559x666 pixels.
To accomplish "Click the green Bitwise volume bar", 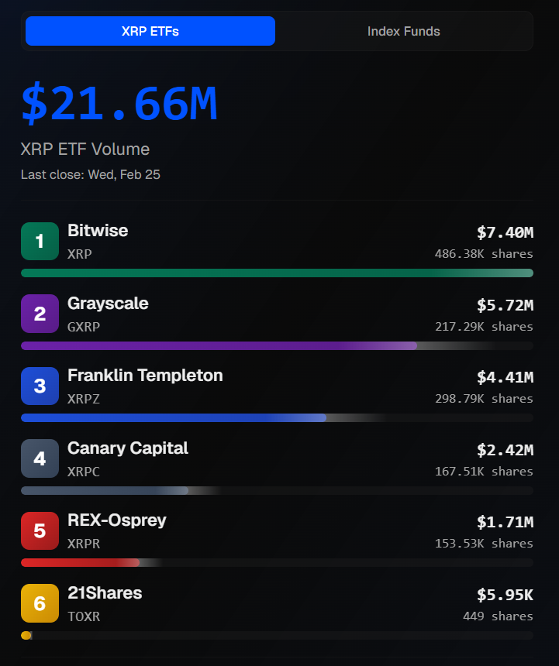I will pyautogui.click(x=277, y=273).
